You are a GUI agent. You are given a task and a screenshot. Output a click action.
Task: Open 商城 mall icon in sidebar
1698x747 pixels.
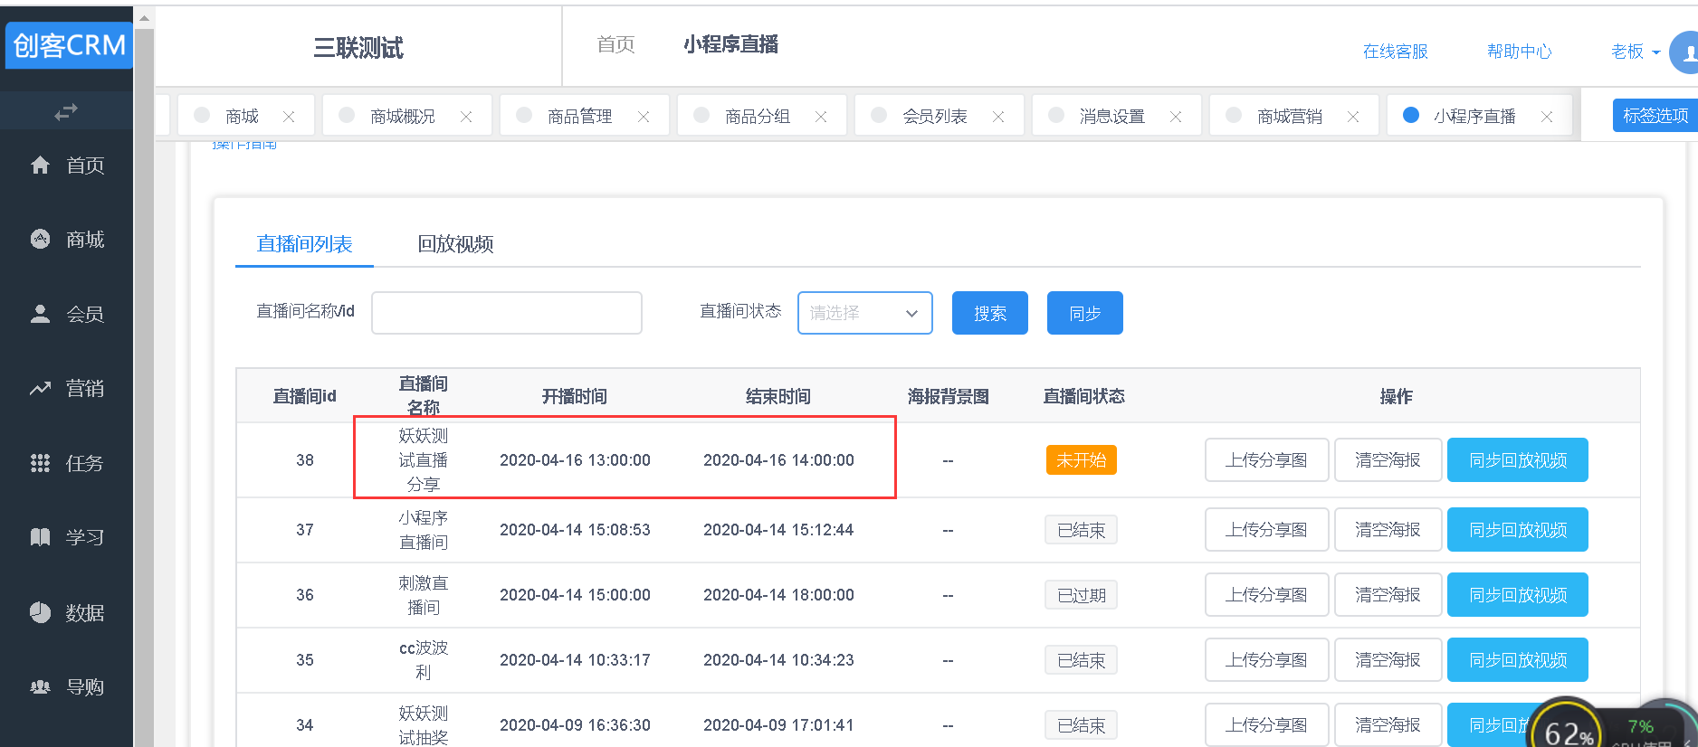click(x=40, y=239)
